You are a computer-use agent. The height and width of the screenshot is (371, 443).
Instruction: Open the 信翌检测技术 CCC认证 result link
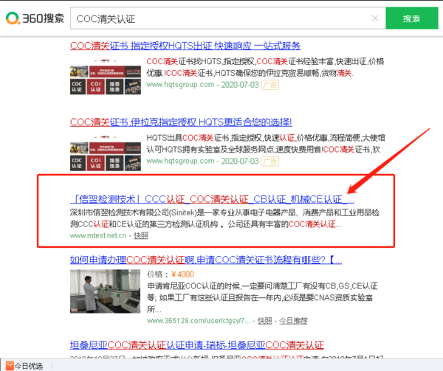[x=212, y=199]
